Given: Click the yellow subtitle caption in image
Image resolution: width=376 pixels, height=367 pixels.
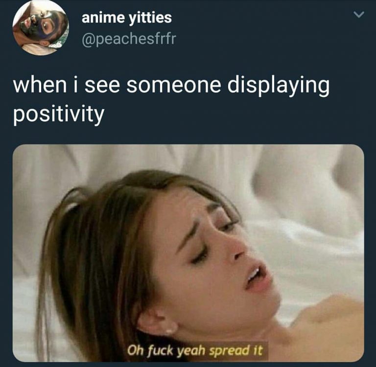Looking at the screenshot, I should pos(195,351).
